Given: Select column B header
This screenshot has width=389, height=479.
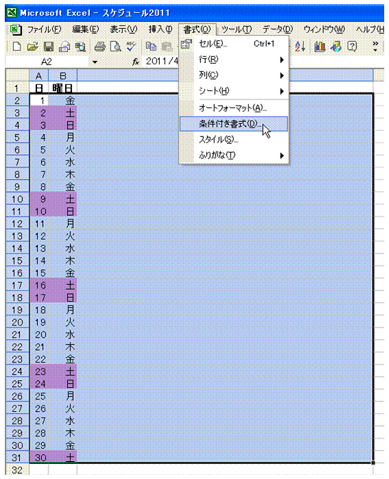Looking at the screenshot, I should [62, 75].
